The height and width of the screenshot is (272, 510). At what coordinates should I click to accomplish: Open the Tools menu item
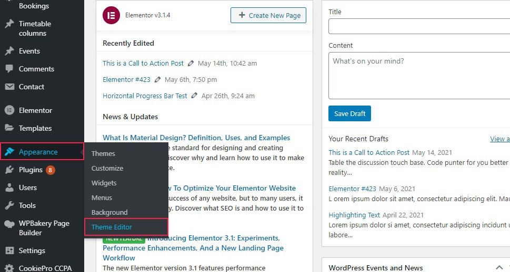coord(27,205)
